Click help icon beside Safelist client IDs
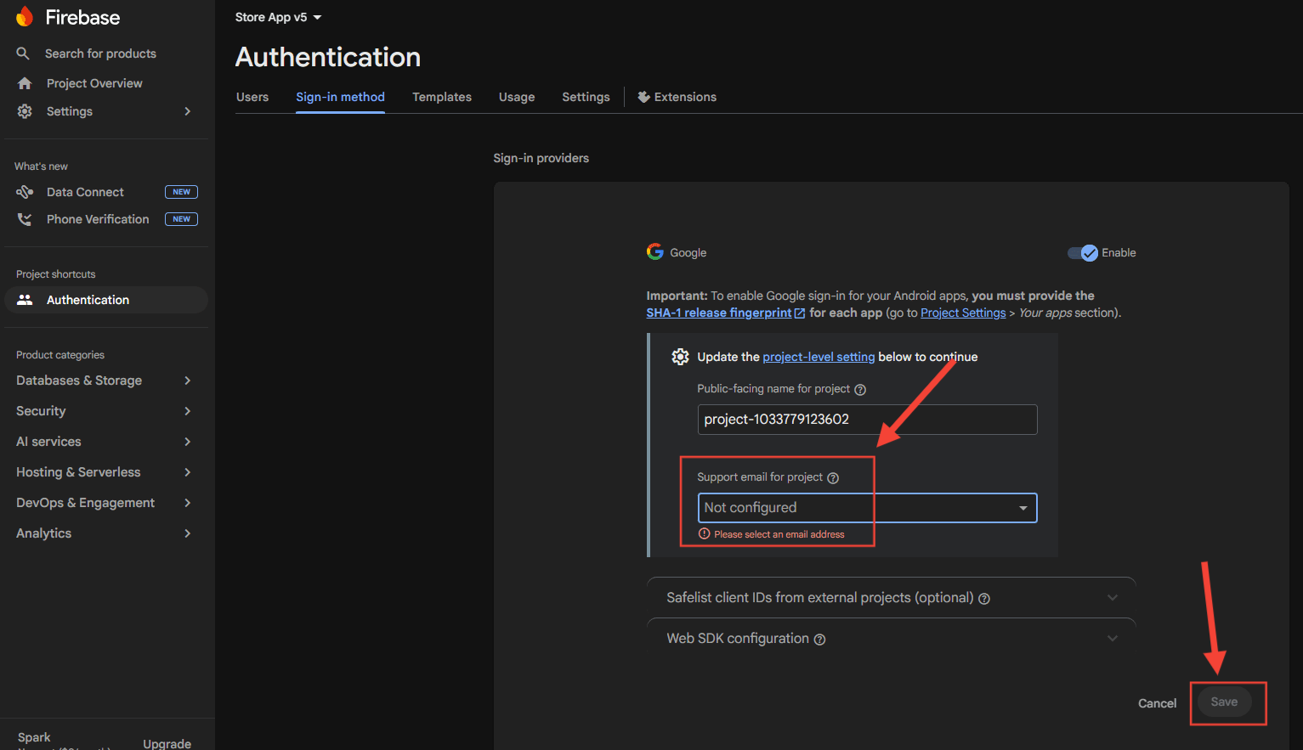This screenshot has height=750, width=1303. (x=984, y=599)
